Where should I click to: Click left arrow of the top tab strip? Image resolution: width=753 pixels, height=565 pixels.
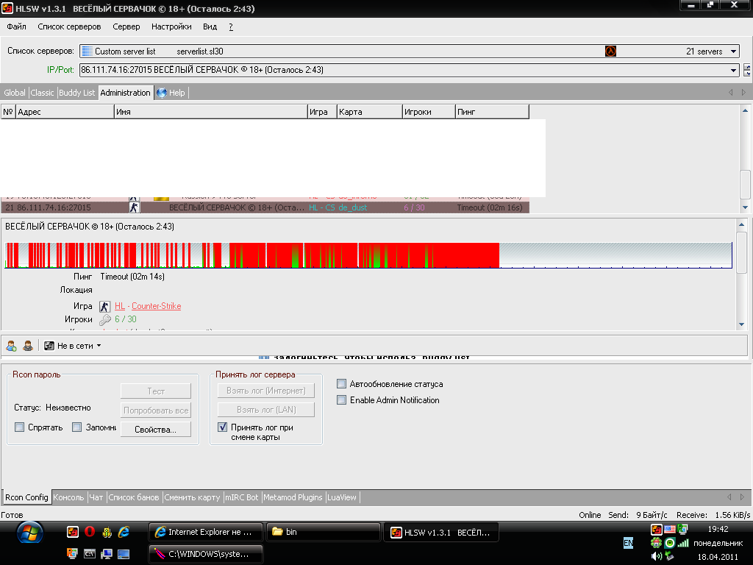coord(731,92)
